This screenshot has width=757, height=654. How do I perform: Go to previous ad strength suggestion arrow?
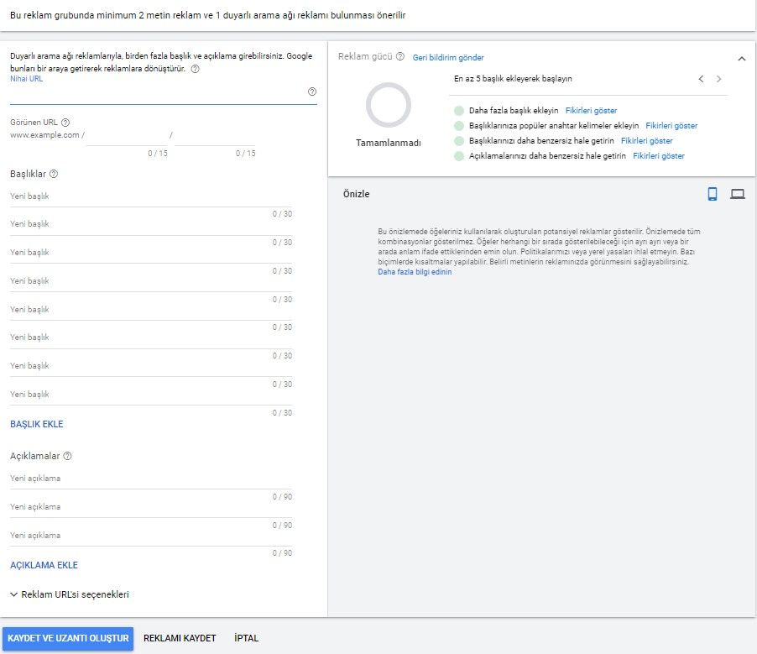(x=702, y=79)
